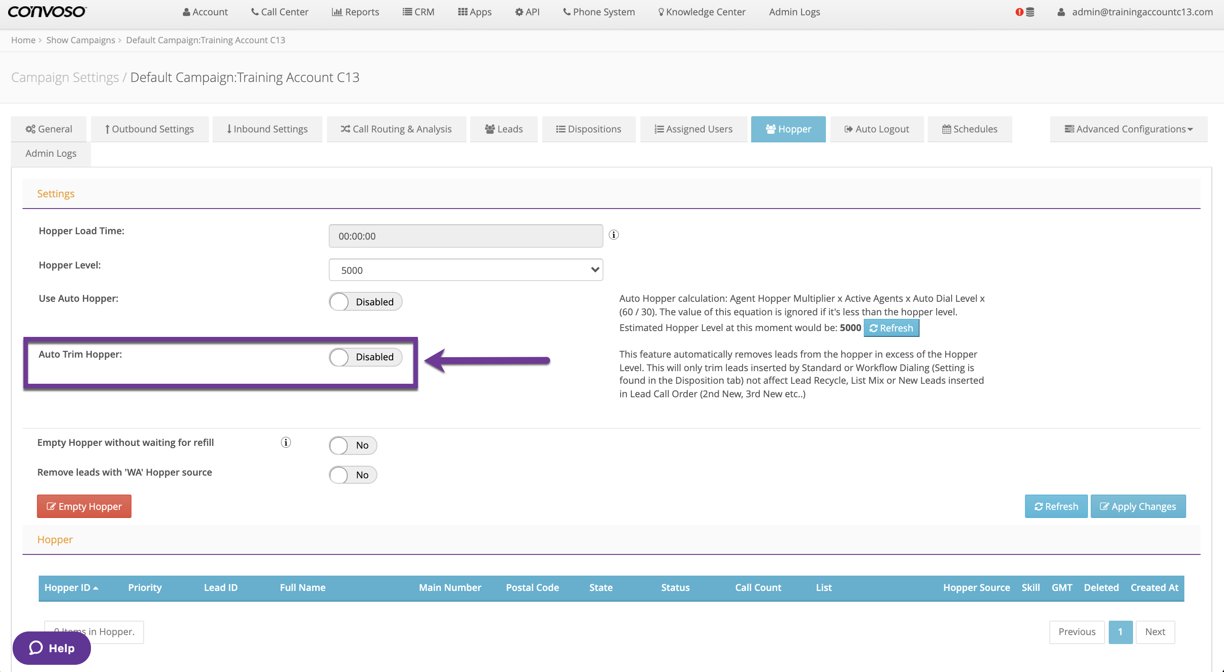Sort by Deleted column
Screen dimensions: 1224x672
(1101, 587)
